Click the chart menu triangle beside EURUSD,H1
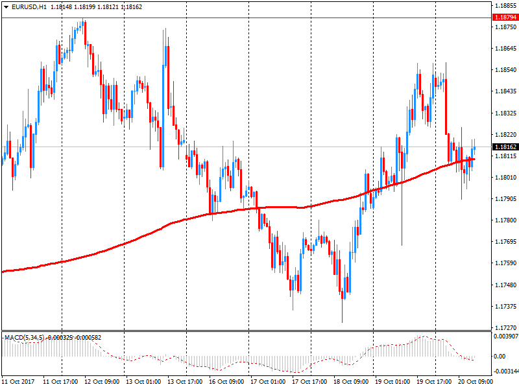 click(6, 6)
